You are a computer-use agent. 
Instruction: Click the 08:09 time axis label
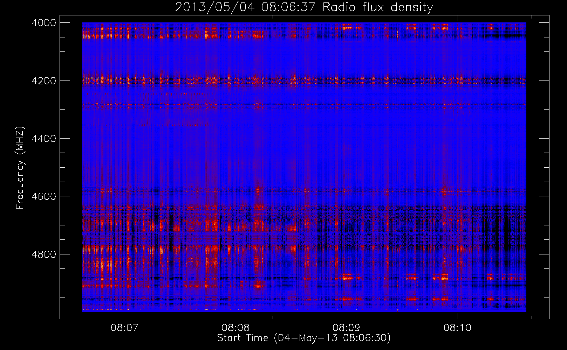347,328
